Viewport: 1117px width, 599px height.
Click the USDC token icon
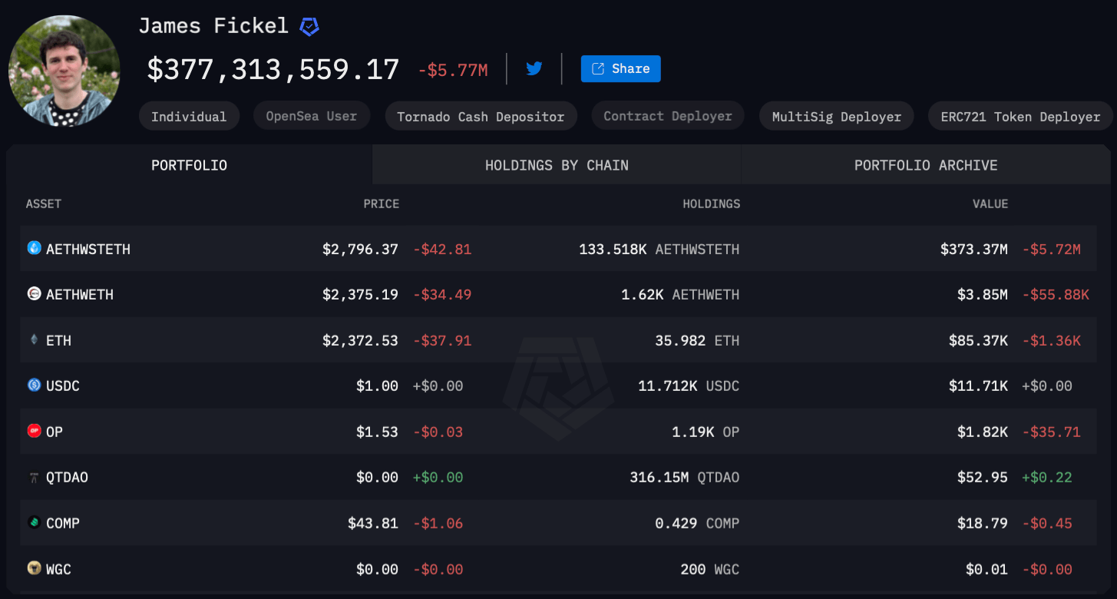pos(34,385)
